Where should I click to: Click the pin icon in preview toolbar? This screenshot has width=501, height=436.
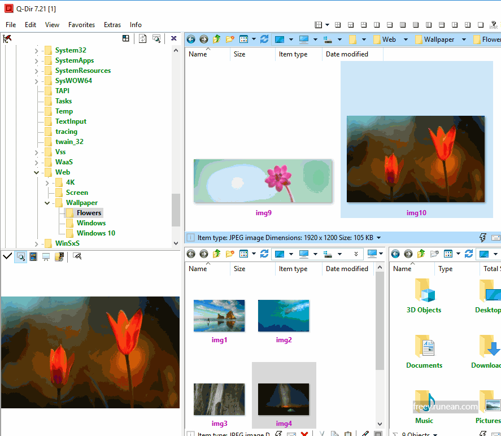tap(77, 256)
